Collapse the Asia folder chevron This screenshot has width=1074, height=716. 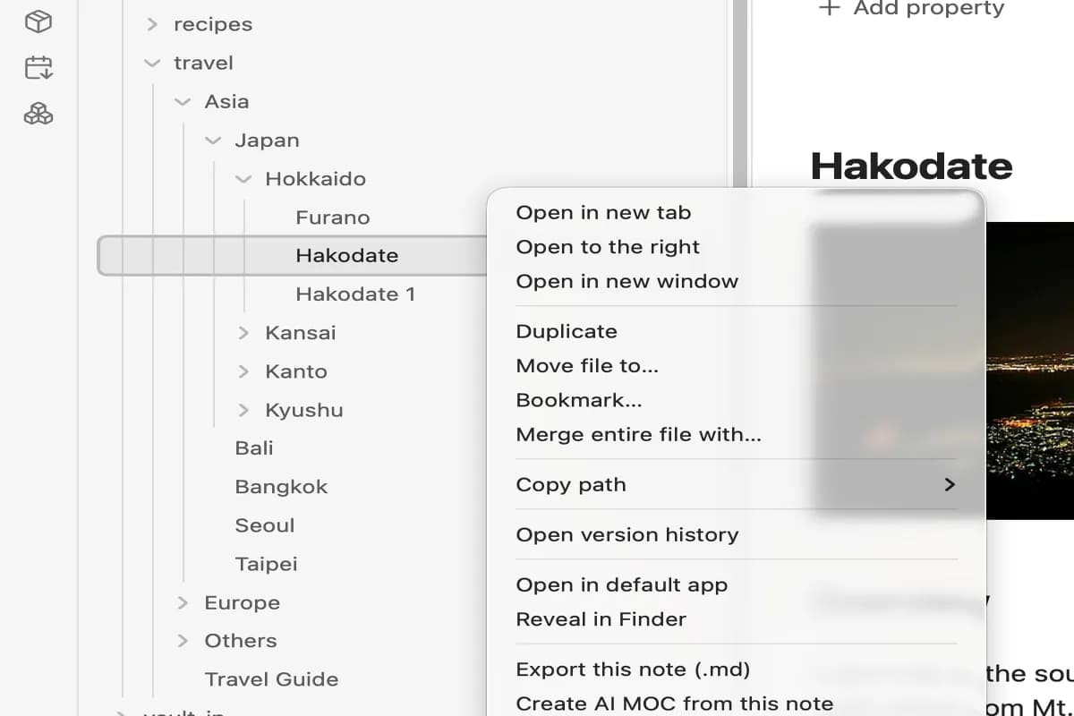tap(182, 102)
